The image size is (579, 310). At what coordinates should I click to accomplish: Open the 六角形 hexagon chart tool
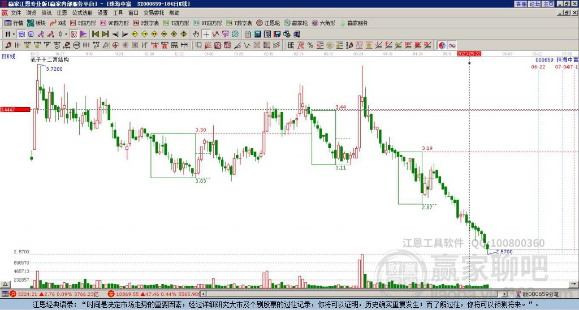coord(323,23)
